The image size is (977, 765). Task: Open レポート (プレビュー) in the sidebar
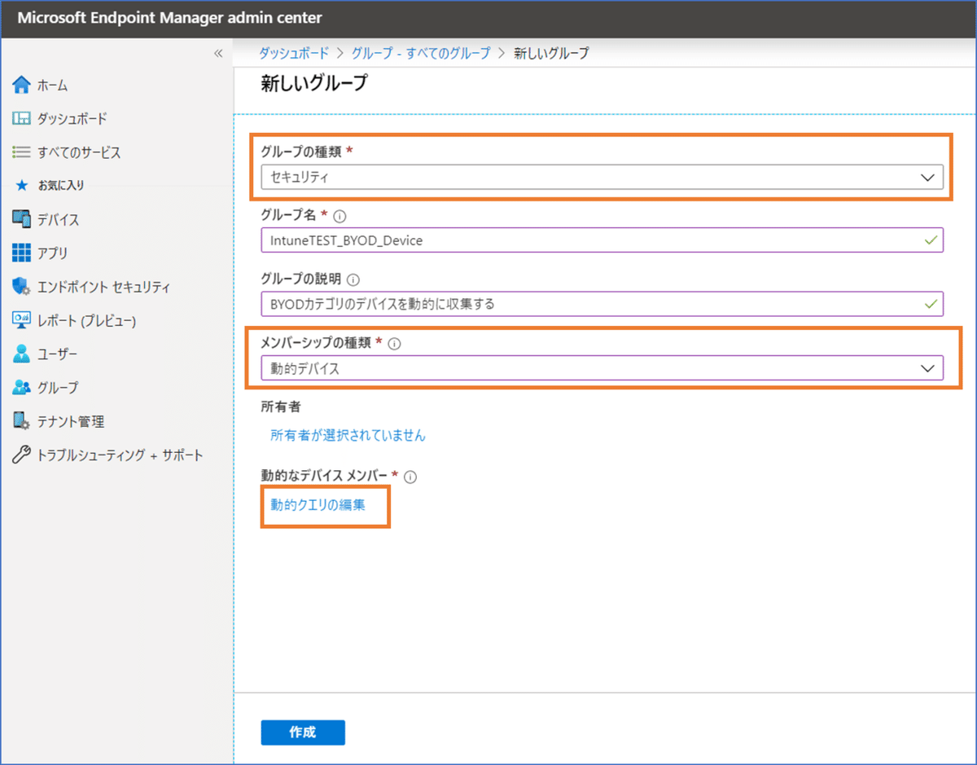pyautogui.click(x=86, y=321)
